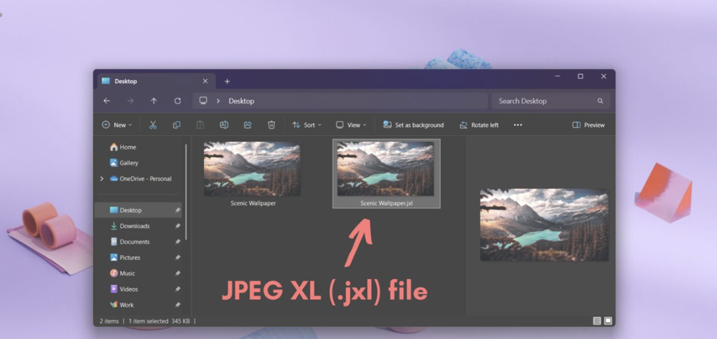
Task: Go back with the left arrow
Action: click(x=106, y=101)
